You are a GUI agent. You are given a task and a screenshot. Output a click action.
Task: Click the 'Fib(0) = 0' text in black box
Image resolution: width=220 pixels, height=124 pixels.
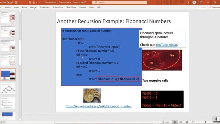coord(150,93)
